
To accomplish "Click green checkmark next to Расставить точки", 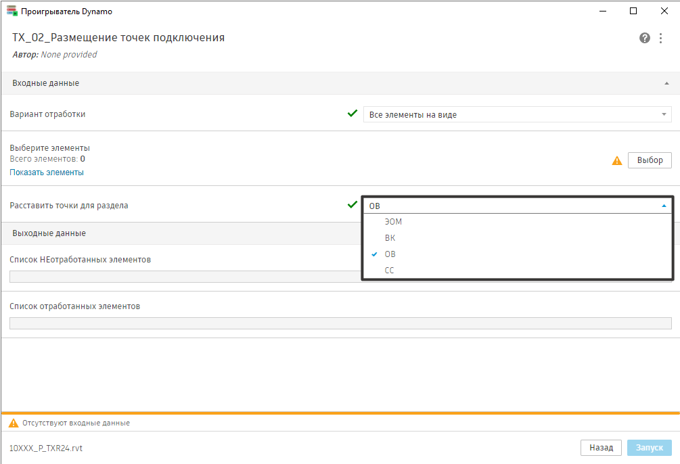I will click(x=352, y=204).
